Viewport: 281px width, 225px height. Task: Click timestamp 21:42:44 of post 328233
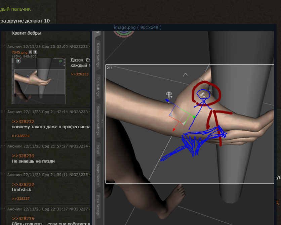(59, 112)
